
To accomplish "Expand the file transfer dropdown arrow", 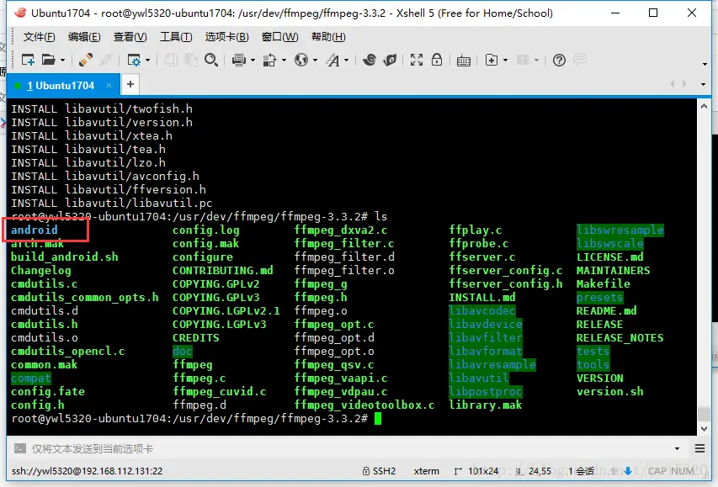I will 284,60.
